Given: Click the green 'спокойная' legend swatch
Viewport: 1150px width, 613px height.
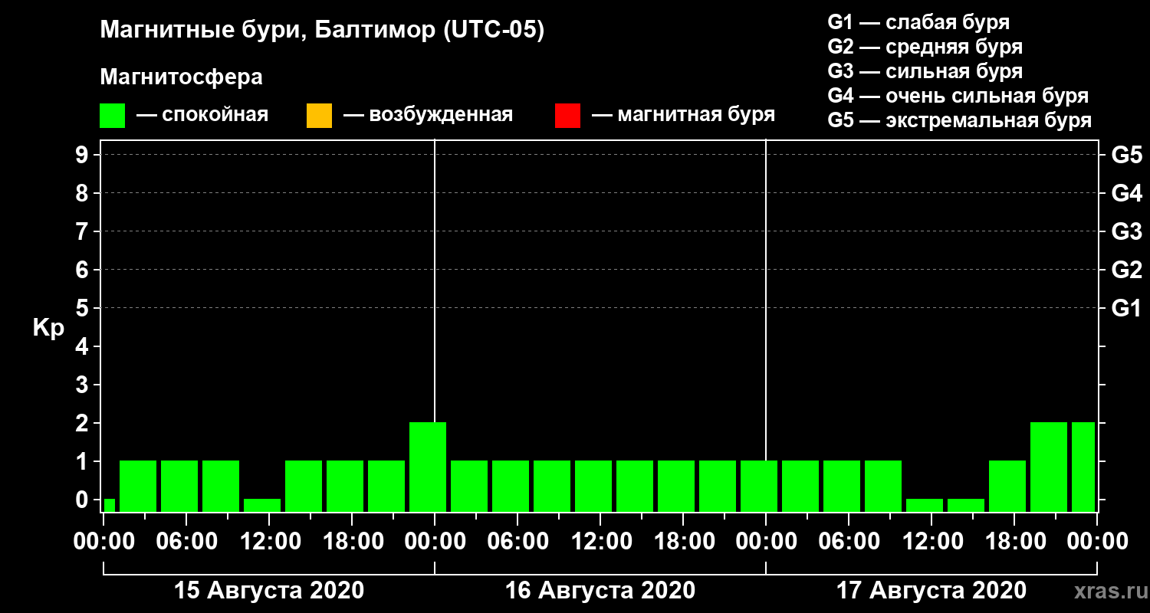Looking at the screenshot, I should click(113, 116).
